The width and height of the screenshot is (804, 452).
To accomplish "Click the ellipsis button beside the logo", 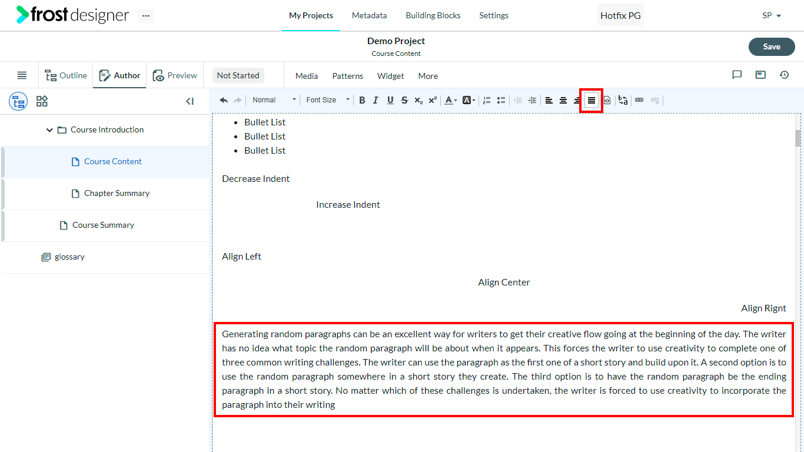I will [x=146, y=16].
